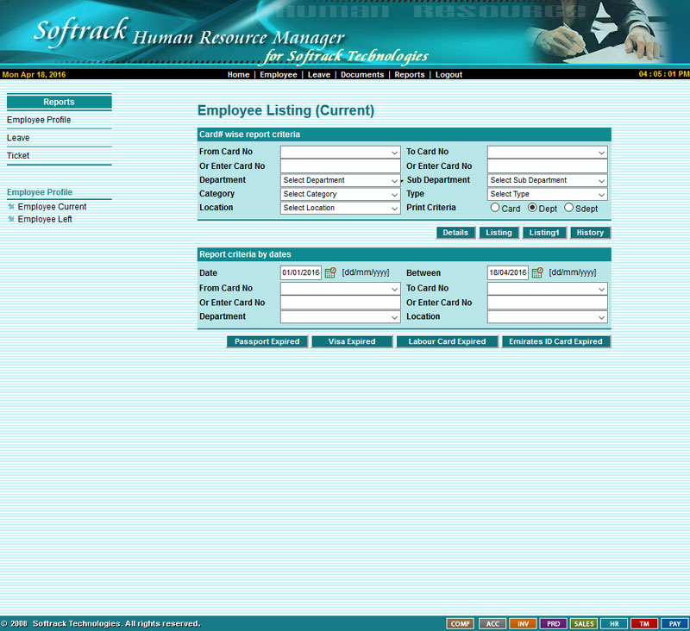
Task: Open calendar picker next to Date field
Action: [x=330, y=272]
